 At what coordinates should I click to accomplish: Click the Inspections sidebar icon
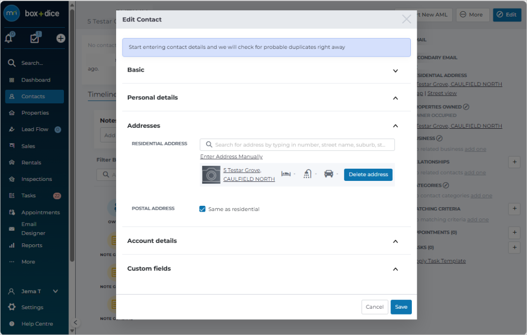click(x=12, y=179)
